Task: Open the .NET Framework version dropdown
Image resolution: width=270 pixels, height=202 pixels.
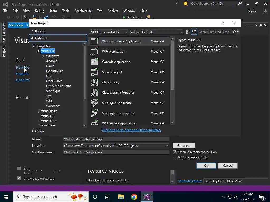Action: point(108,32)
